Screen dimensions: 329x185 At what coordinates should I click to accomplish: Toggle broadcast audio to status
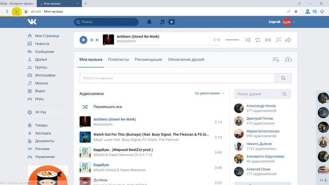[268, 40]
